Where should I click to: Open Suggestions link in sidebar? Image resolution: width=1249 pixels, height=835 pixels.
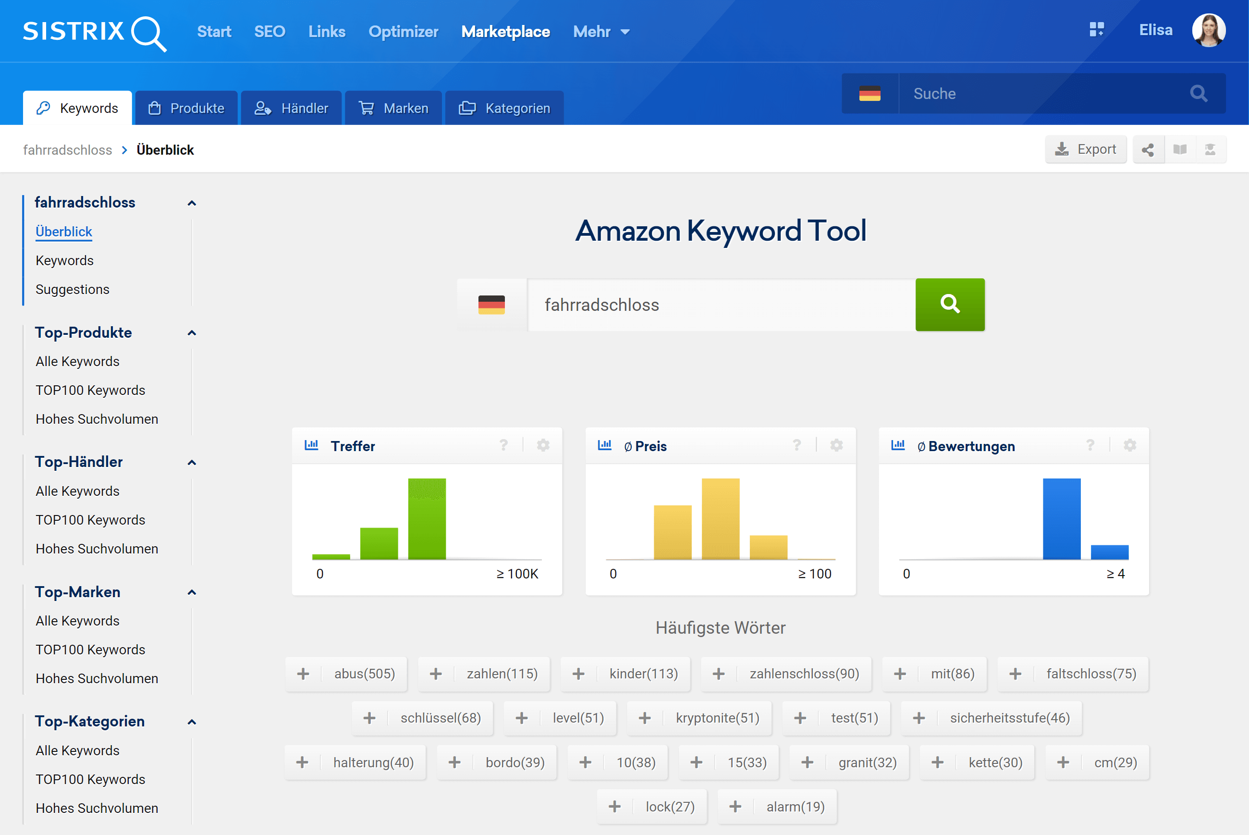(73, 289)
